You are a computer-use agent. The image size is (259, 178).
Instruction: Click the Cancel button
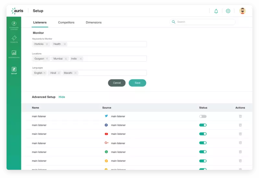pos(117,83)
